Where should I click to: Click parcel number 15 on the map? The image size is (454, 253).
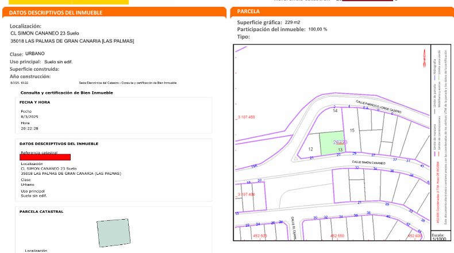352,131
